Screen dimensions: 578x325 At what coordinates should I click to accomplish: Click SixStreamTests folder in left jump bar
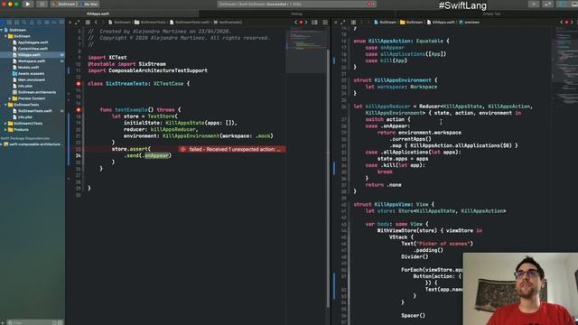(149, 22)
